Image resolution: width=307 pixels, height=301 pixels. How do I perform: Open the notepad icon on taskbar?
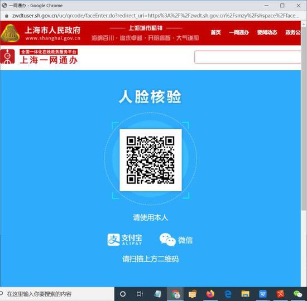(x=157, y=294)
